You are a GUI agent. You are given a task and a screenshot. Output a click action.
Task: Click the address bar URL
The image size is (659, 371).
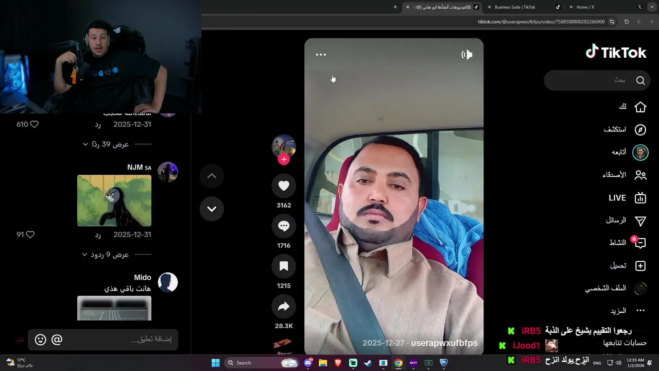click(541, 22)
